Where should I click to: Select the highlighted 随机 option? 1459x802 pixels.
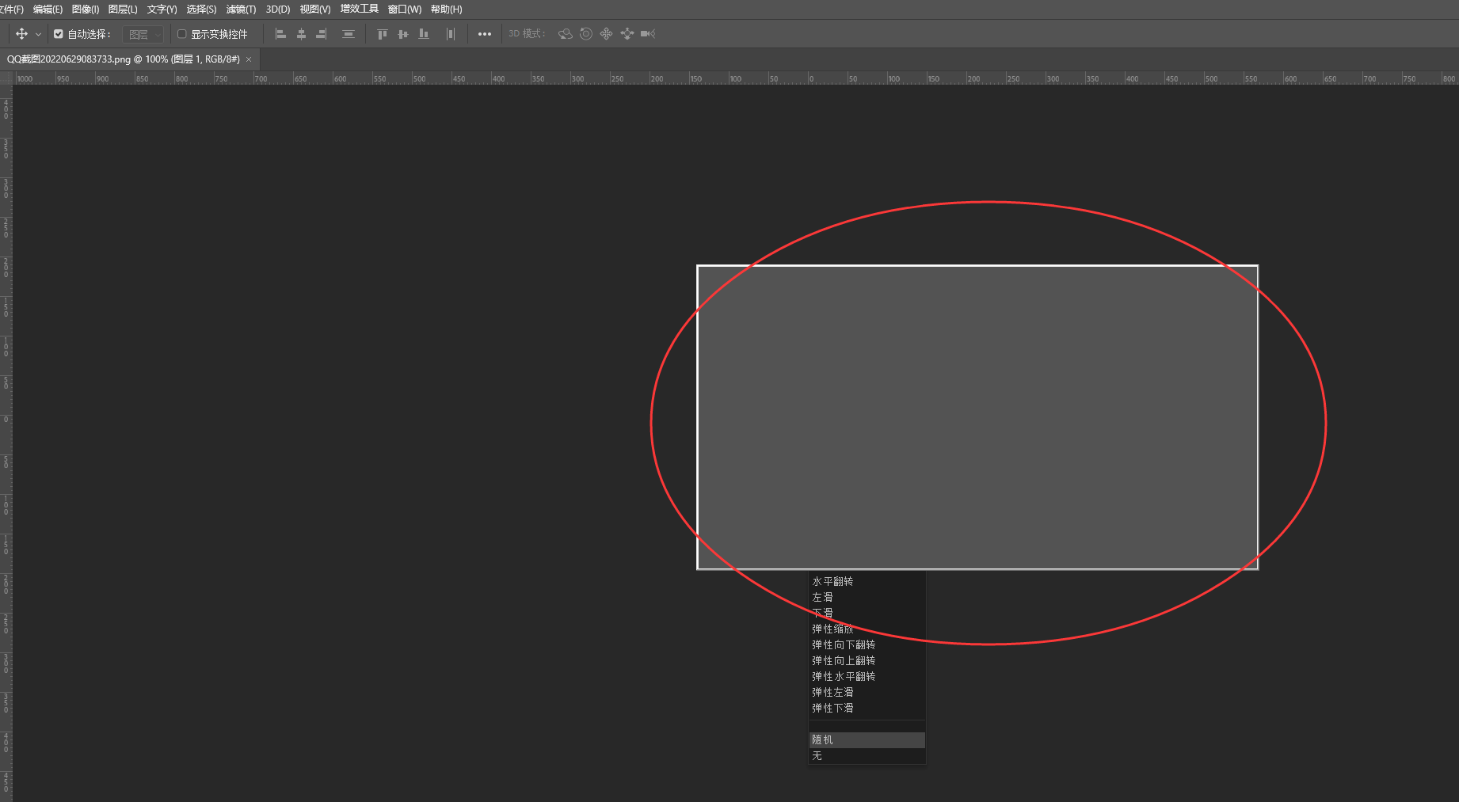(867, 739)
